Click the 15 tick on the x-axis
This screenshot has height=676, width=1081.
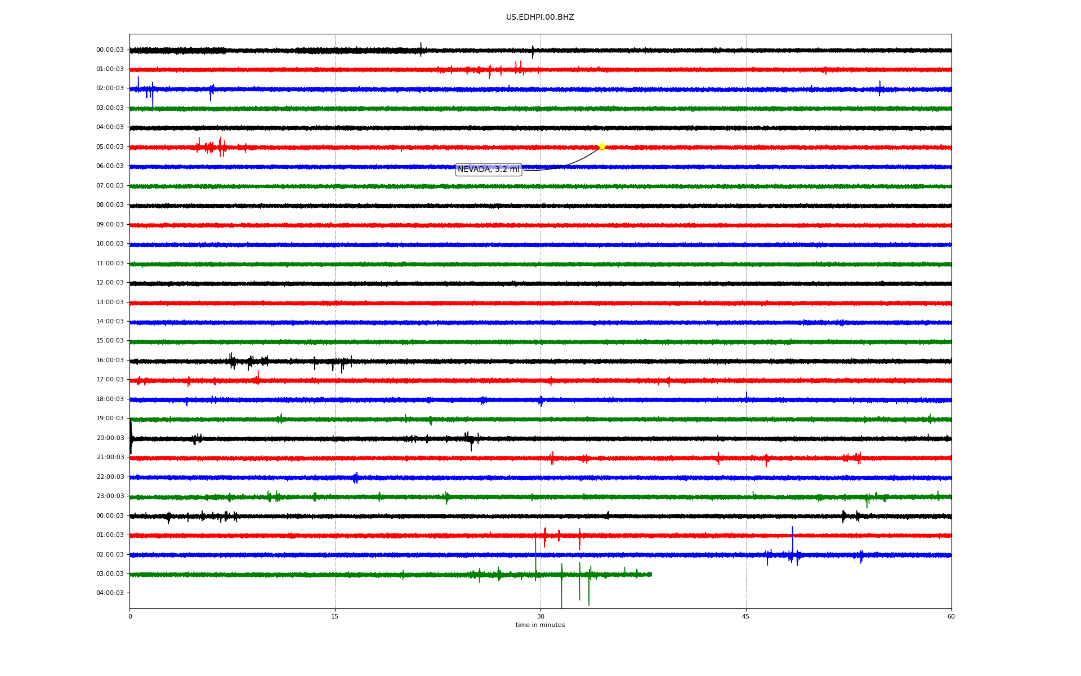click(335, 616)
